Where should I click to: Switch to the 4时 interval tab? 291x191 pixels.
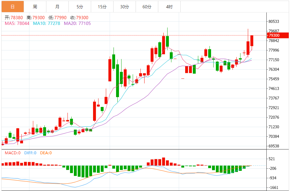click(169, 6)
